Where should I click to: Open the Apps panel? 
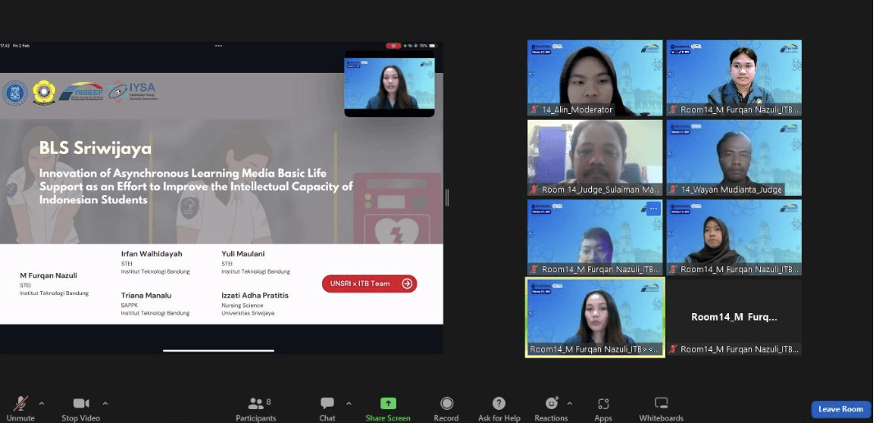(603, 404)
